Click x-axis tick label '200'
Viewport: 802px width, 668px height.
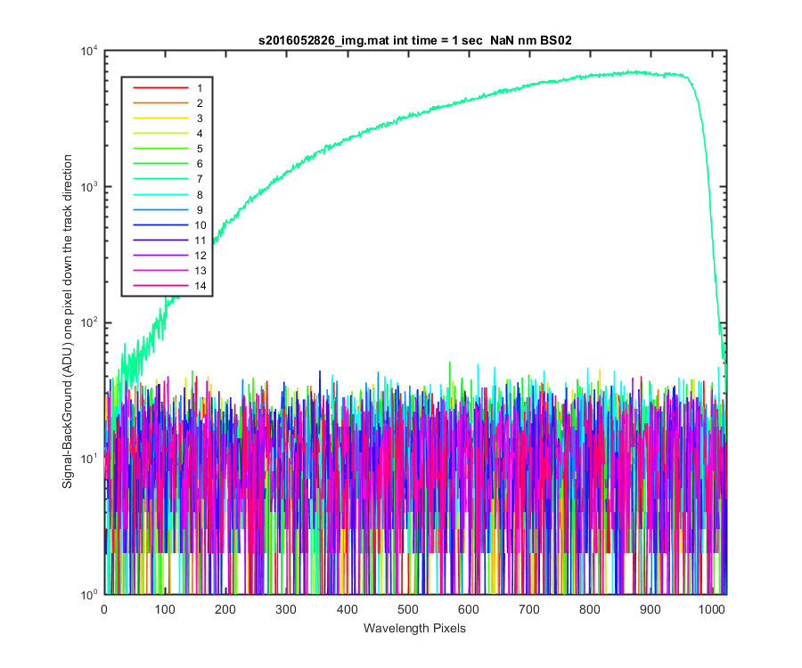225,609
